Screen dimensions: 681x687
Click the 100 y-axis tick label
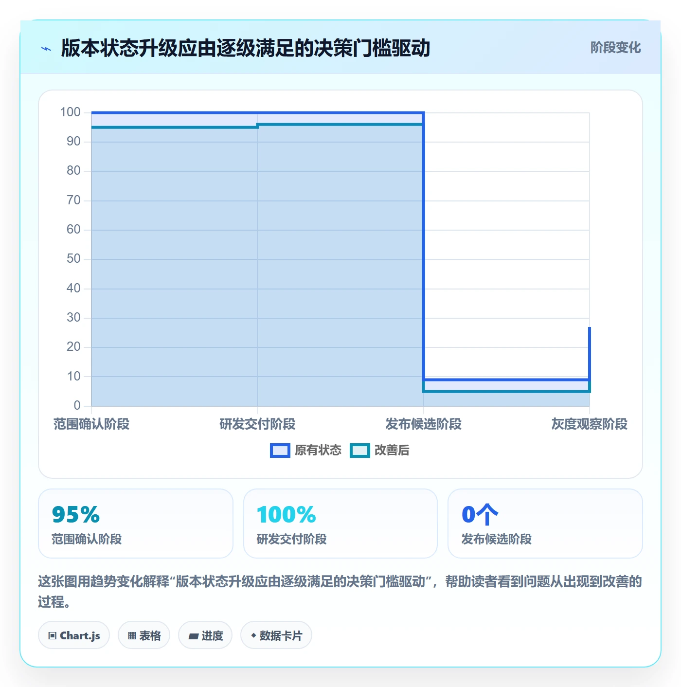[x=70, y=112]
